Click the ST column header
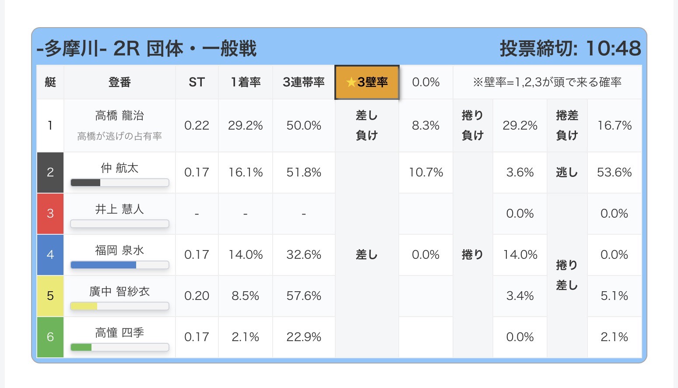This screenshot has height=388, width=678. click(197, 82)
